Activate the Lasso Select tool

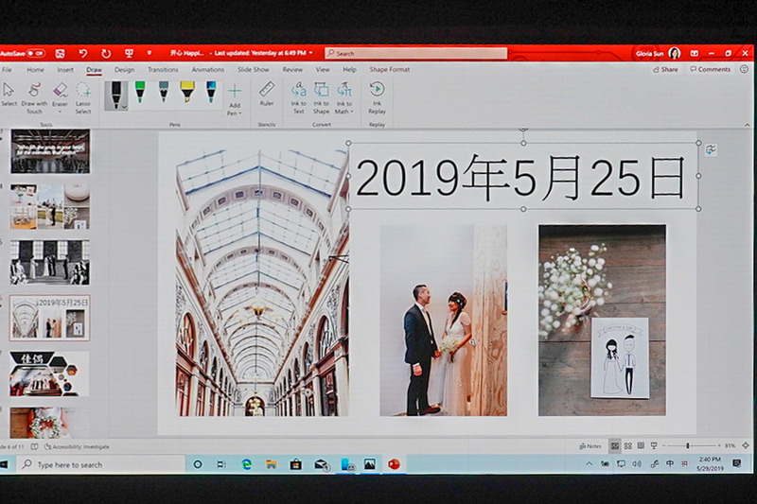click(x=83, y=98)
